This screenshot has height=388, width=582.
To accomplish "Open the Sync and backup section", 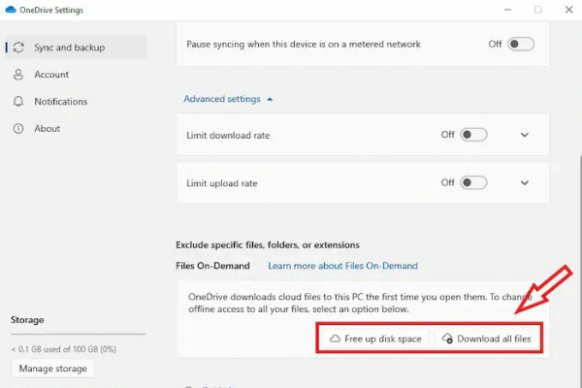I will (77, 48).
